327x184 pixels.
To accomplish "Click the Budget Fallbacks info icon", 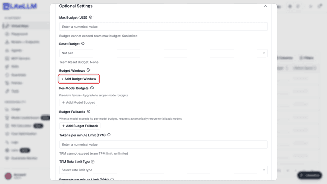I will [89, 111].
